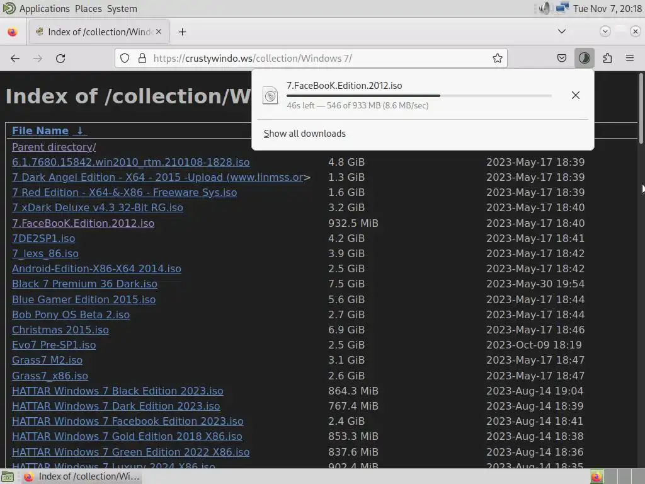Click the clock showing Tue Nov 7, 20:18

[607, 9]
